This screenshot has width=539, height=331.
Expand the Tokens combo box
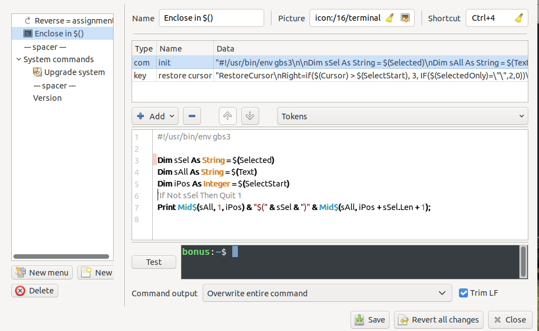pyautogui.click(x=402, y=116)
